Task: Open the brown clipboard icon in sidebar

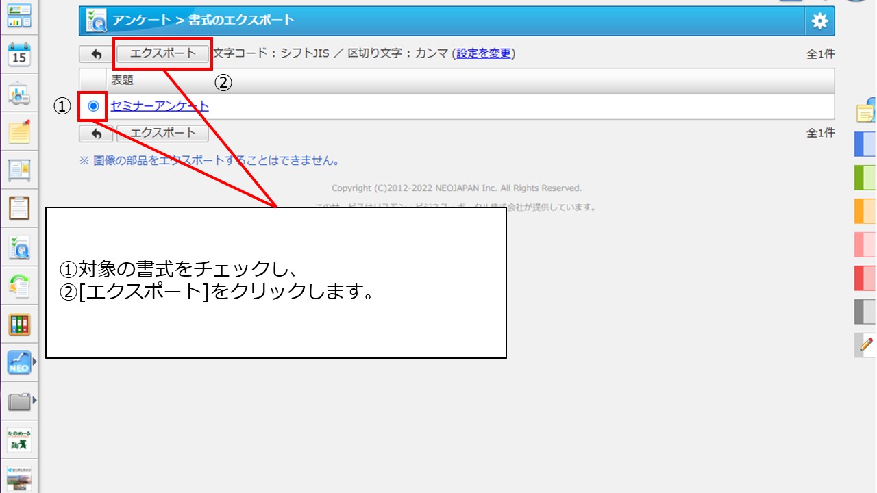Action: [19, 208]
